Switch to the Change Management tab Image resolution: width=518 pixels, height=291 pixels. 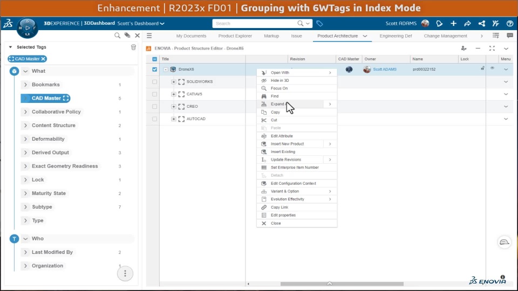click(445, 36)
